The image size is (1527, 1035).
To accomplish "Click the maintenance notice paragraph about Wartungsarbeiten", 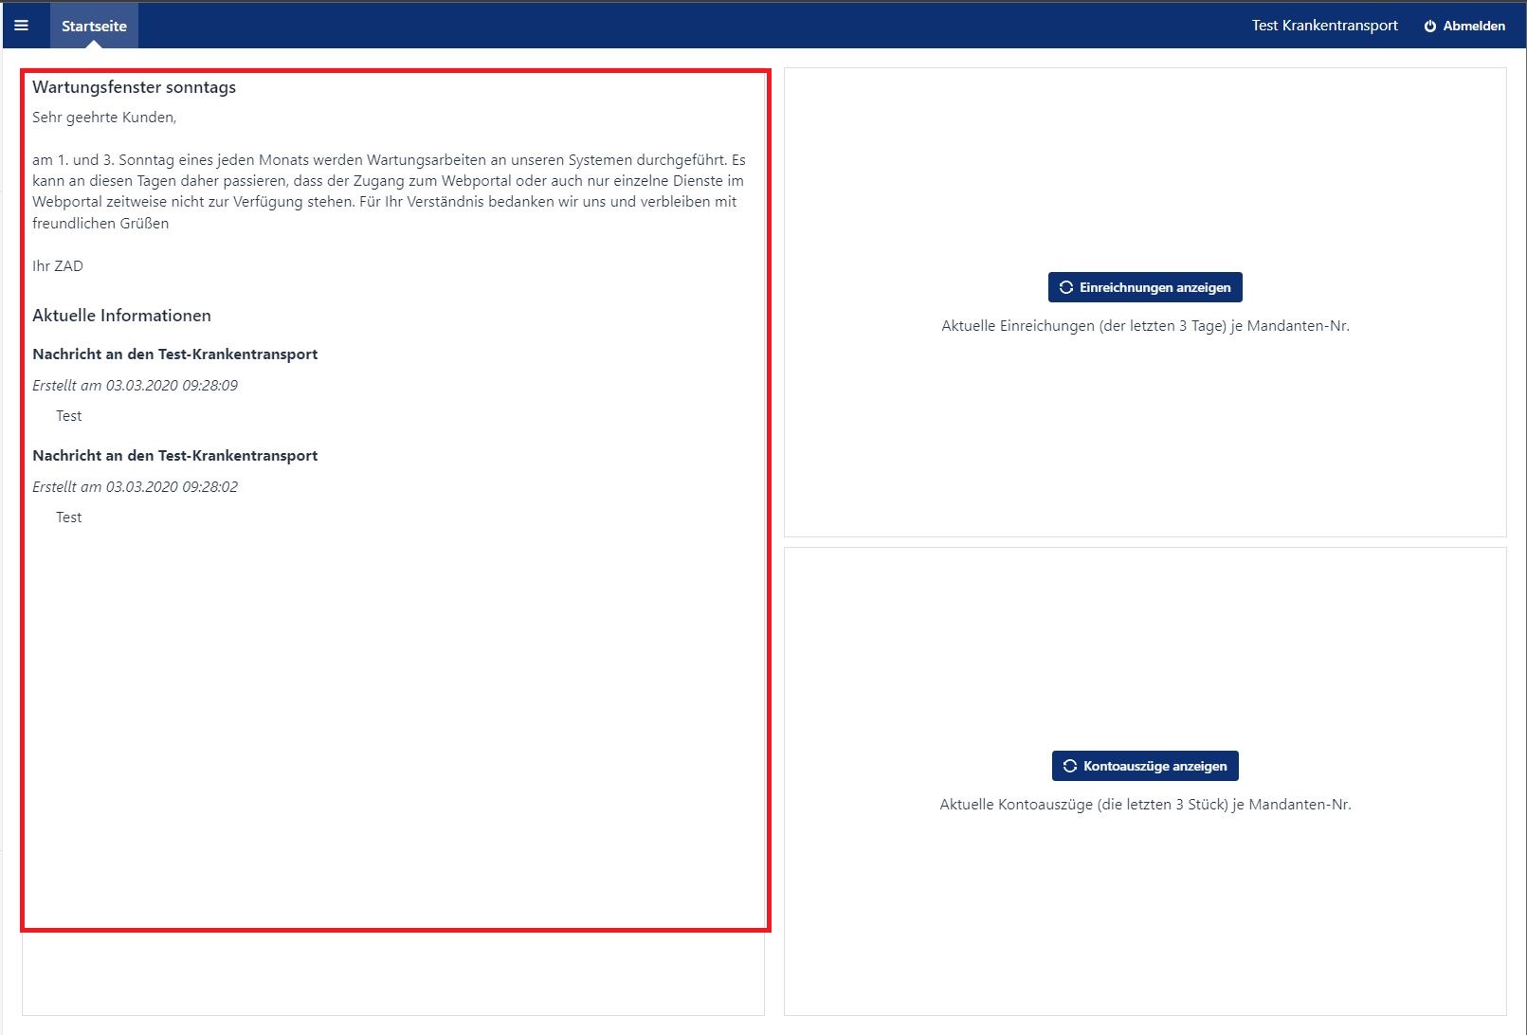I will (x=389, y=191).
